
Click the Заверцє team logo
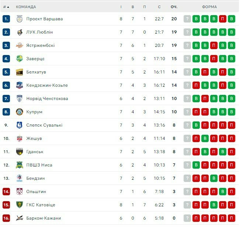(20, 59)
